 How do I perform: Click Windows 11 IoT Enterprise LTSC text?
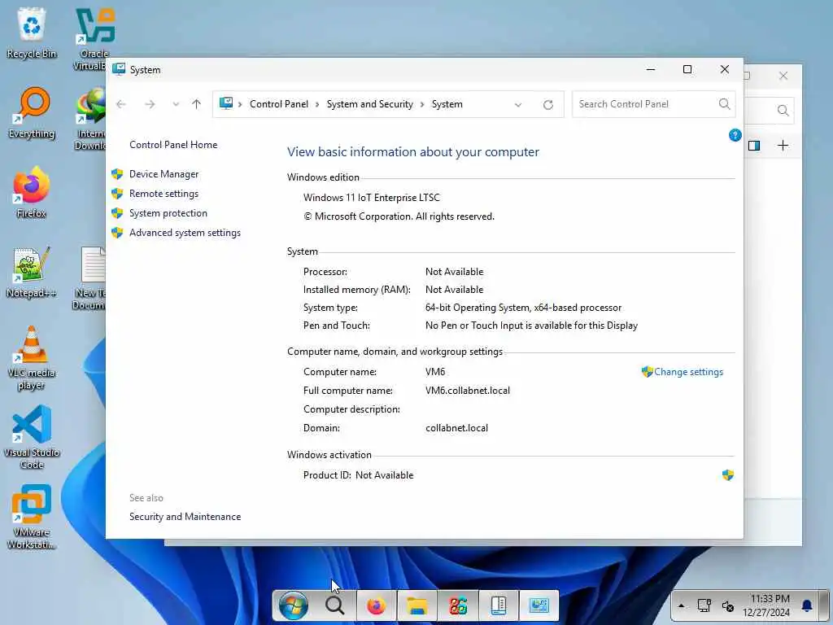(x=371, y=198)
